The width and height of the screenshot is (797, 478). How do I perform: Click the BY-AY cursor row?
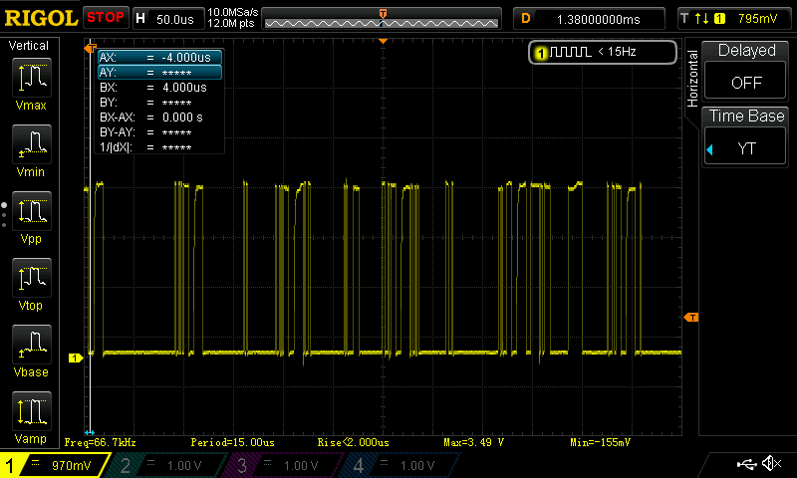159,132
